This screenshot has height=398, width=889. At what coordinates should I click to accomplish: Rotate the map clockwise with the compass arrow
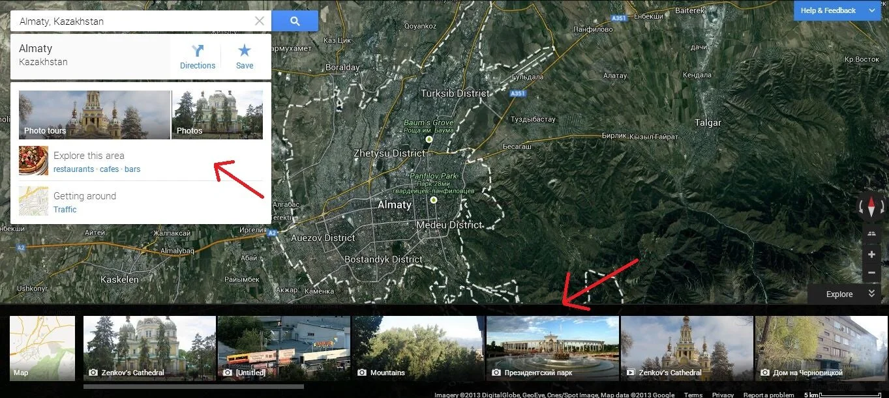tap(882, 208)
